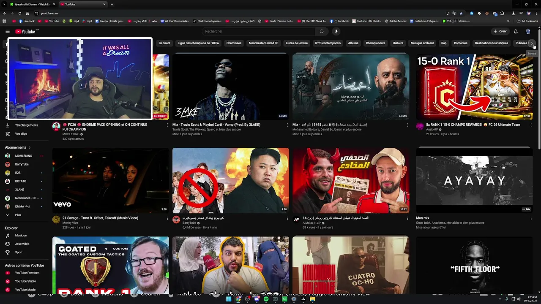Select the Histoire filter chip
The image size is (541, 304).
pos(398,43)
